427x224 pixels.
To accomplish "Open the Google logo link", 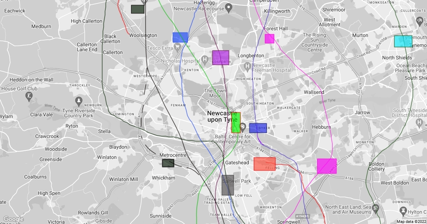I will tap(13, 219).
